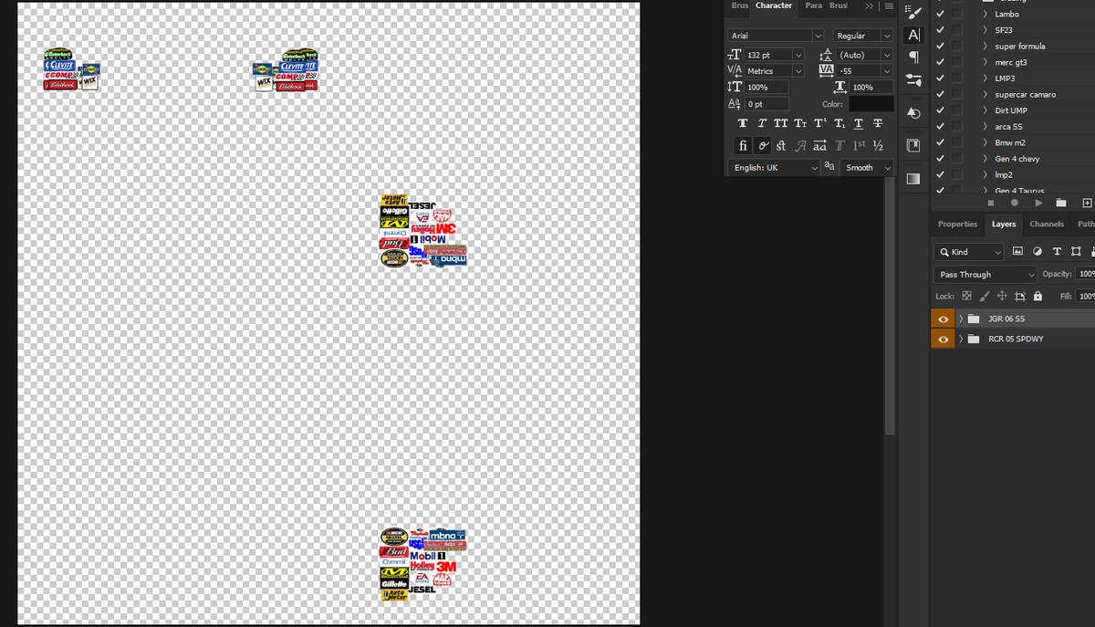Image resolution: width=1095 pixels, height=627 pixels.
Task: Expand the supercar camaro action
Action: tap(986, 94)
